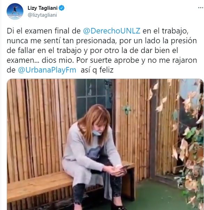Click the blue verified badge
204x210 pixels.
[62, 8]
